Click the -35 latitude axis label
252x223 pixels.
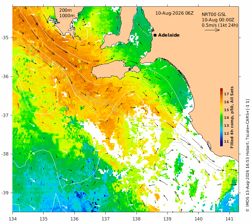[5, 38]
